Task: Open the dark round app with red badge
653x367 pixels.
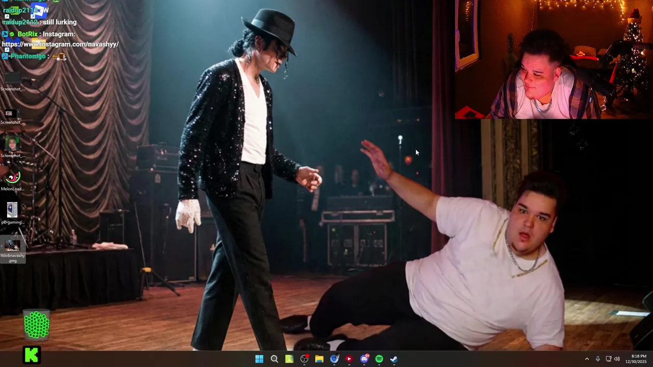Action: (305, 359)
